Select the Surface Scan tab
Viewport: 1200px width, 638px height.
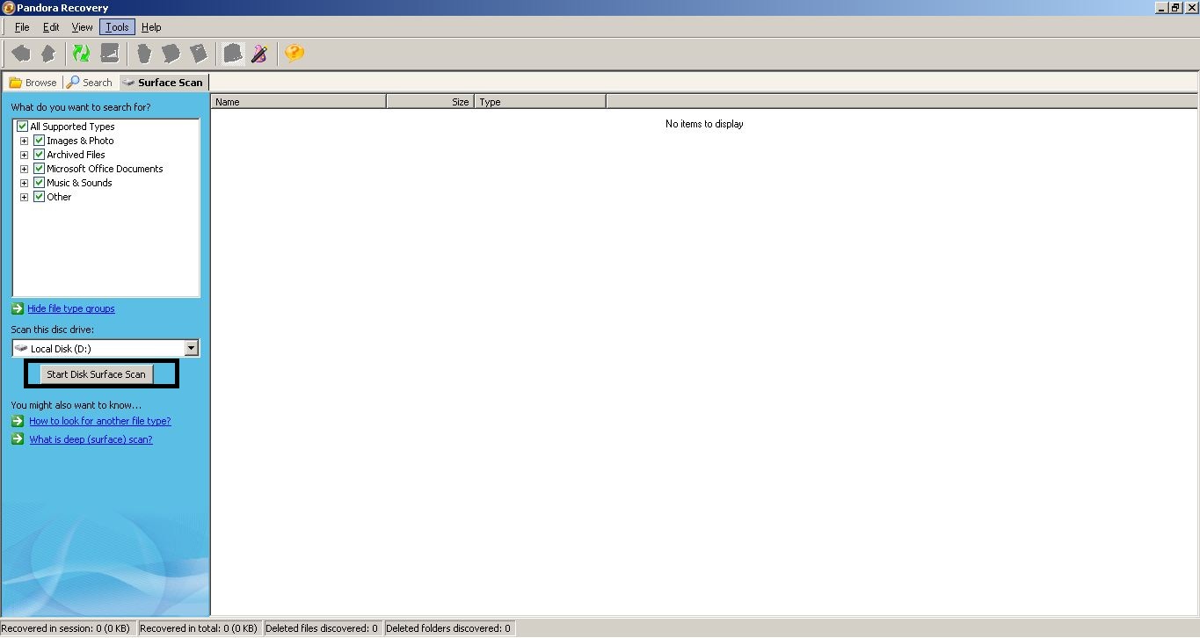(164, 82)
